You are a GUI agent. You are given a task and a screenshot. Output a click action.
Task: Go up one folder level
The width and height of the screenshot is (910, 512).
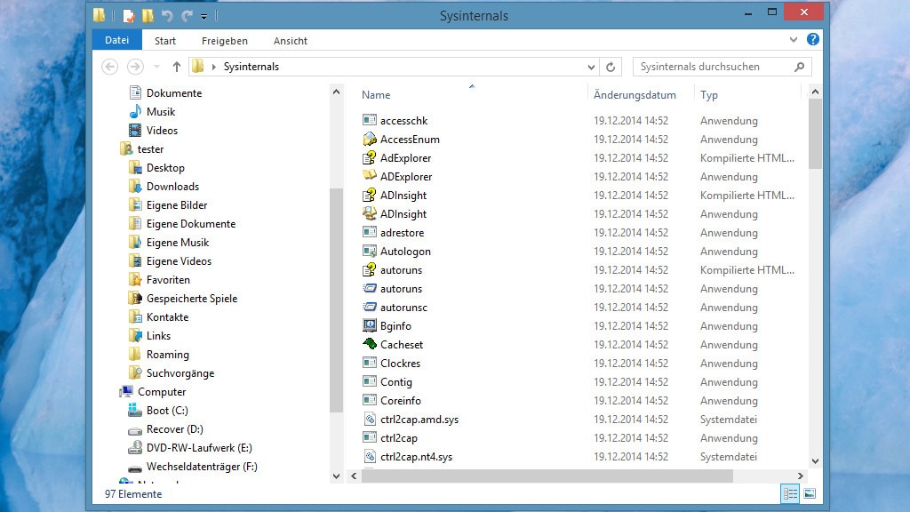pos(177,67)
